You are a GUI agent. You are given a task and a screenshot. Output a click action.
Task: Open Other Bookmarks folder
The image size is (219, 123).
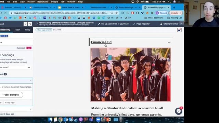coord(154,18)
